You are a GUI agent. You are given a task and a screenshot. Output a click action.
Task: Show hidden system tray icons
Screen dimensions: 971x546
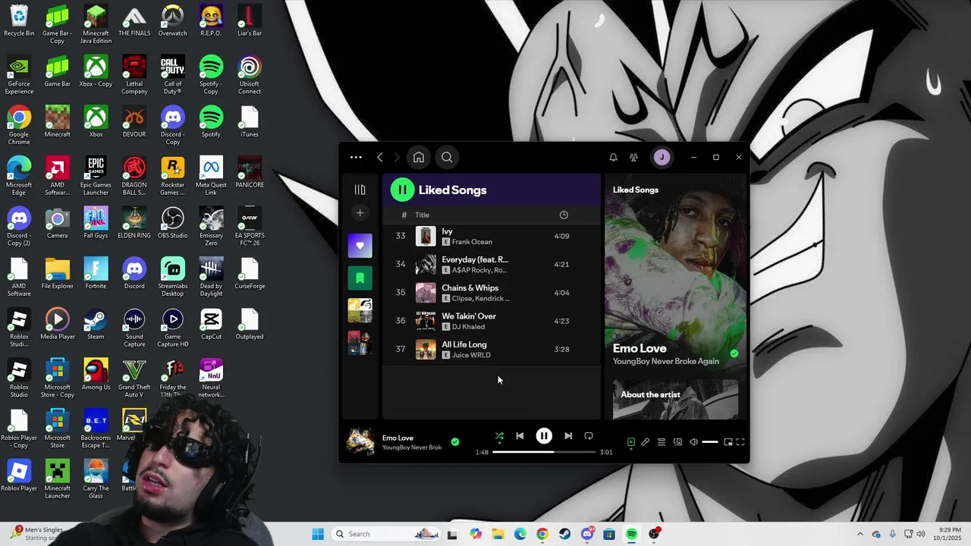(859, 534)
